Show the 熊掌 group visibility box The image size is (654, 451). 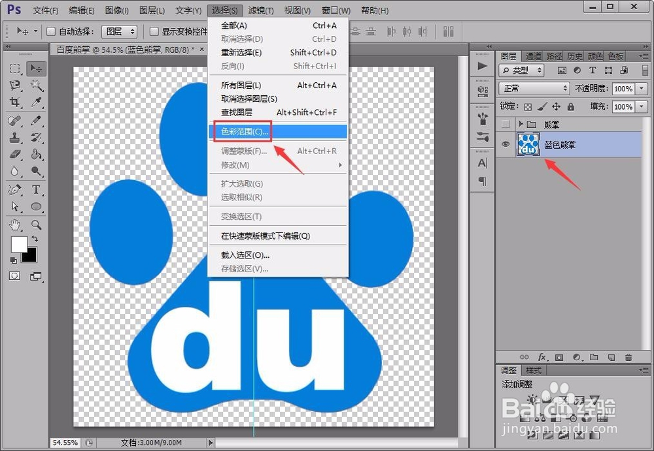tap(506, 124)
